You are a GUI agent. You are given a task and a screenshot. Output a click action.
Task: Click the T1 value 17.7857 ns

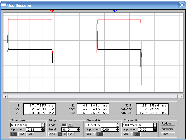click(42, 105)
